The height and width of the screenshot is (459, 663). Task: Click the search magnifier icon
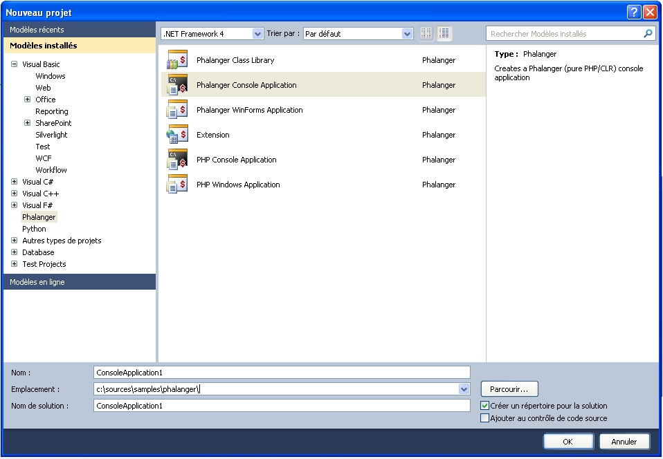click(648, 33)
